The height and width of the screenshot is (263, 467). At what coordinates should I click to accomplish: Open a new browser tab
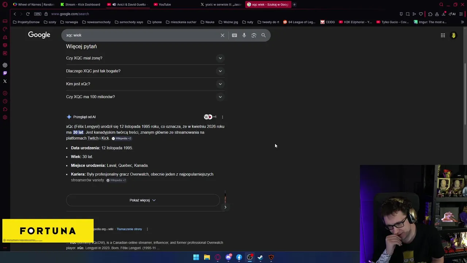(294, 4)
